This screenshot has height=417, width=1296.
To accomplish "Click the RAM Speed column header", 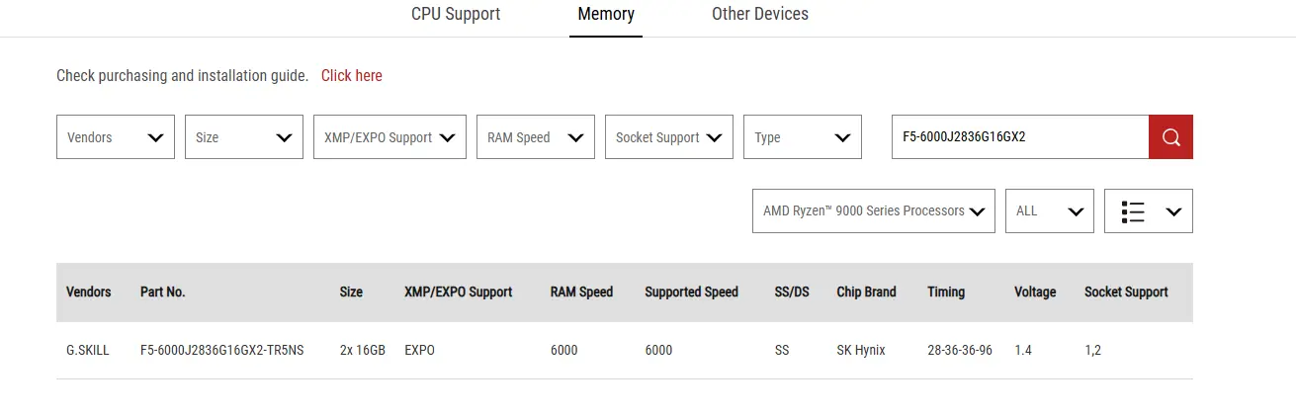I will [x=581, y=292].
